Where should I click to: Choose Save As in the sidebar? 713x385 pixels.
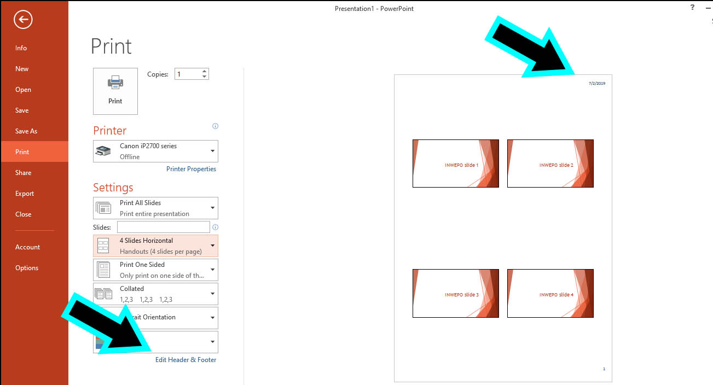click(34, 131)
